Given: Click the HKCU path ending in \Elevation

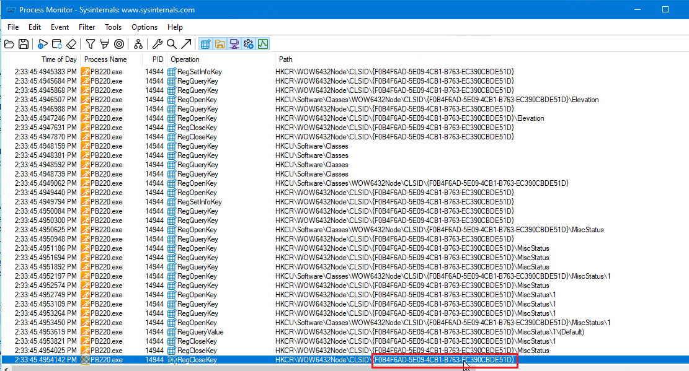Looking at the screenshot, I should pyautogui.click(x=437, y=100).
